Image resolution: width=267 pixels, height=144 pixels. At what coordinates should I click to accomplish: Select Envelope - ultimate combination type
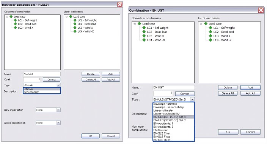coord(174,104)
